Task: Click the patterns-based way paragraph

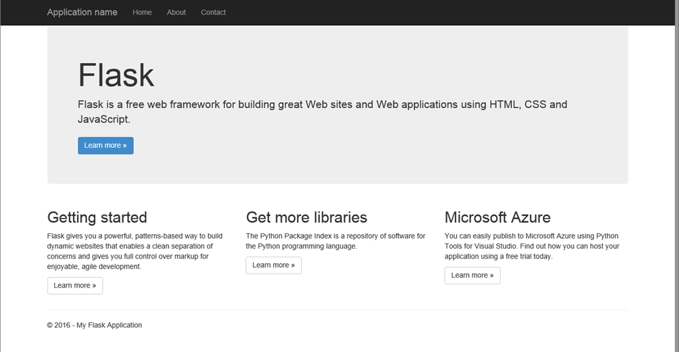Action: [135, 251]
